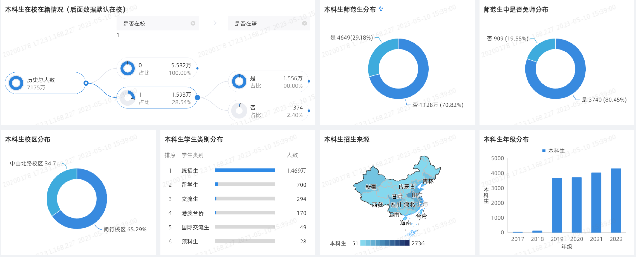636x257 pixels.
Task: Click the 否 1.128万 (70.82%) label
Action: [438, 105]
